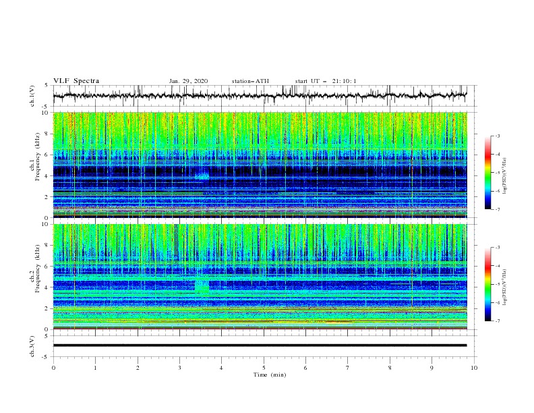Click the ch.2 spectrogram colorbar
Image resolution: width=534 pixels, height=413 pixels.
pyautogui.click(x=487, y=284)
